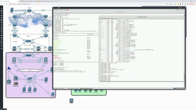The width and height of the screenshot is (196, 110).
Task: Select the CORESW2 core switch node
Action: [x=46, y=60]
